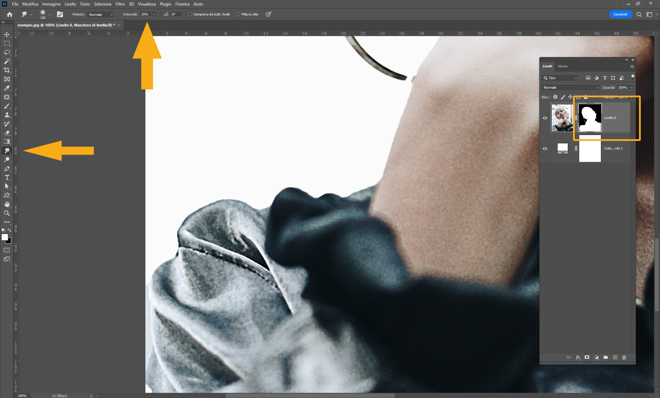The width and height of the screenshot is (660, 398).
Task: Click the Condividi button
Action: click(620, 14)
